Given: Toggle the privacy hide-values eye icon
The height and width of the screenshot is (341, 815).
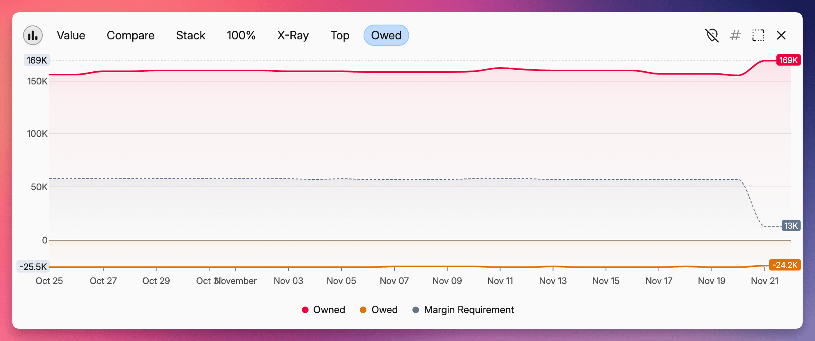Looking at the screenshot, I should pos(712,35).
